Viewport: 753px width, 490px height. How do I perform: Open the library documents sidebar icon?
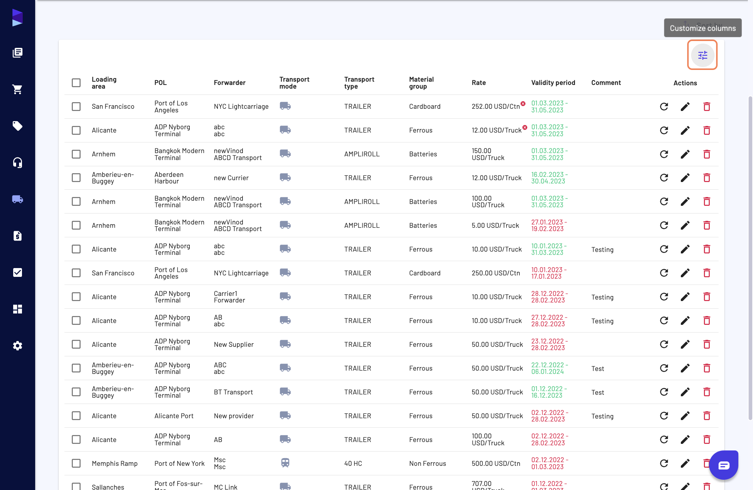(18, 53)
